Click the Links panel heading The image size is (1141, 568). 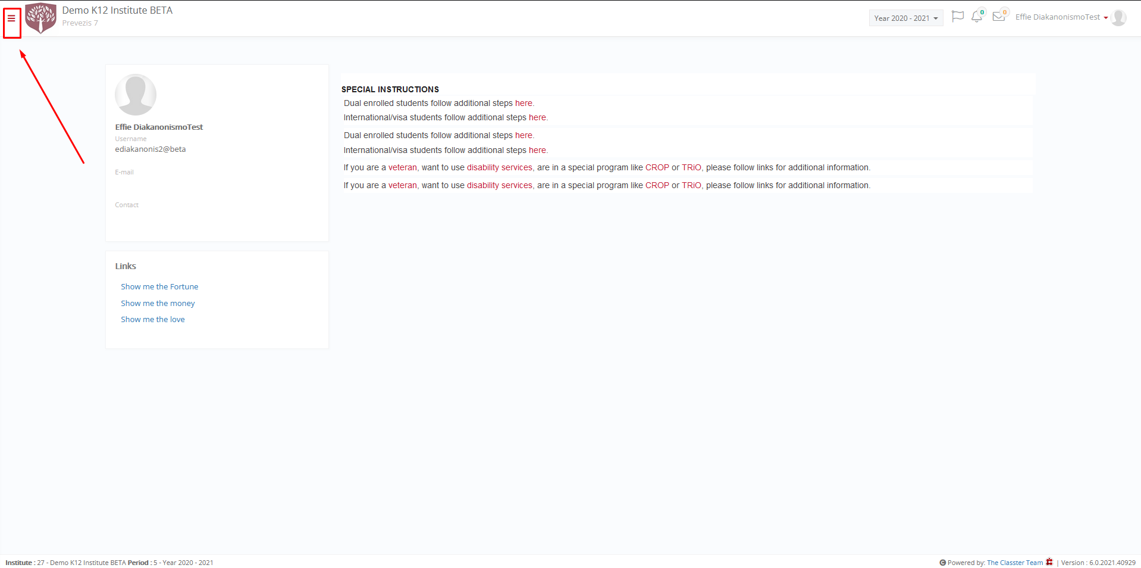pyautogui.click(x=126, y=266)
